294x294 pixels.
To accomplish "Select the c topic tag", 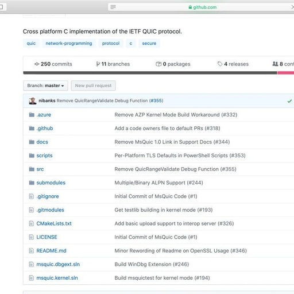I will 131,43.
